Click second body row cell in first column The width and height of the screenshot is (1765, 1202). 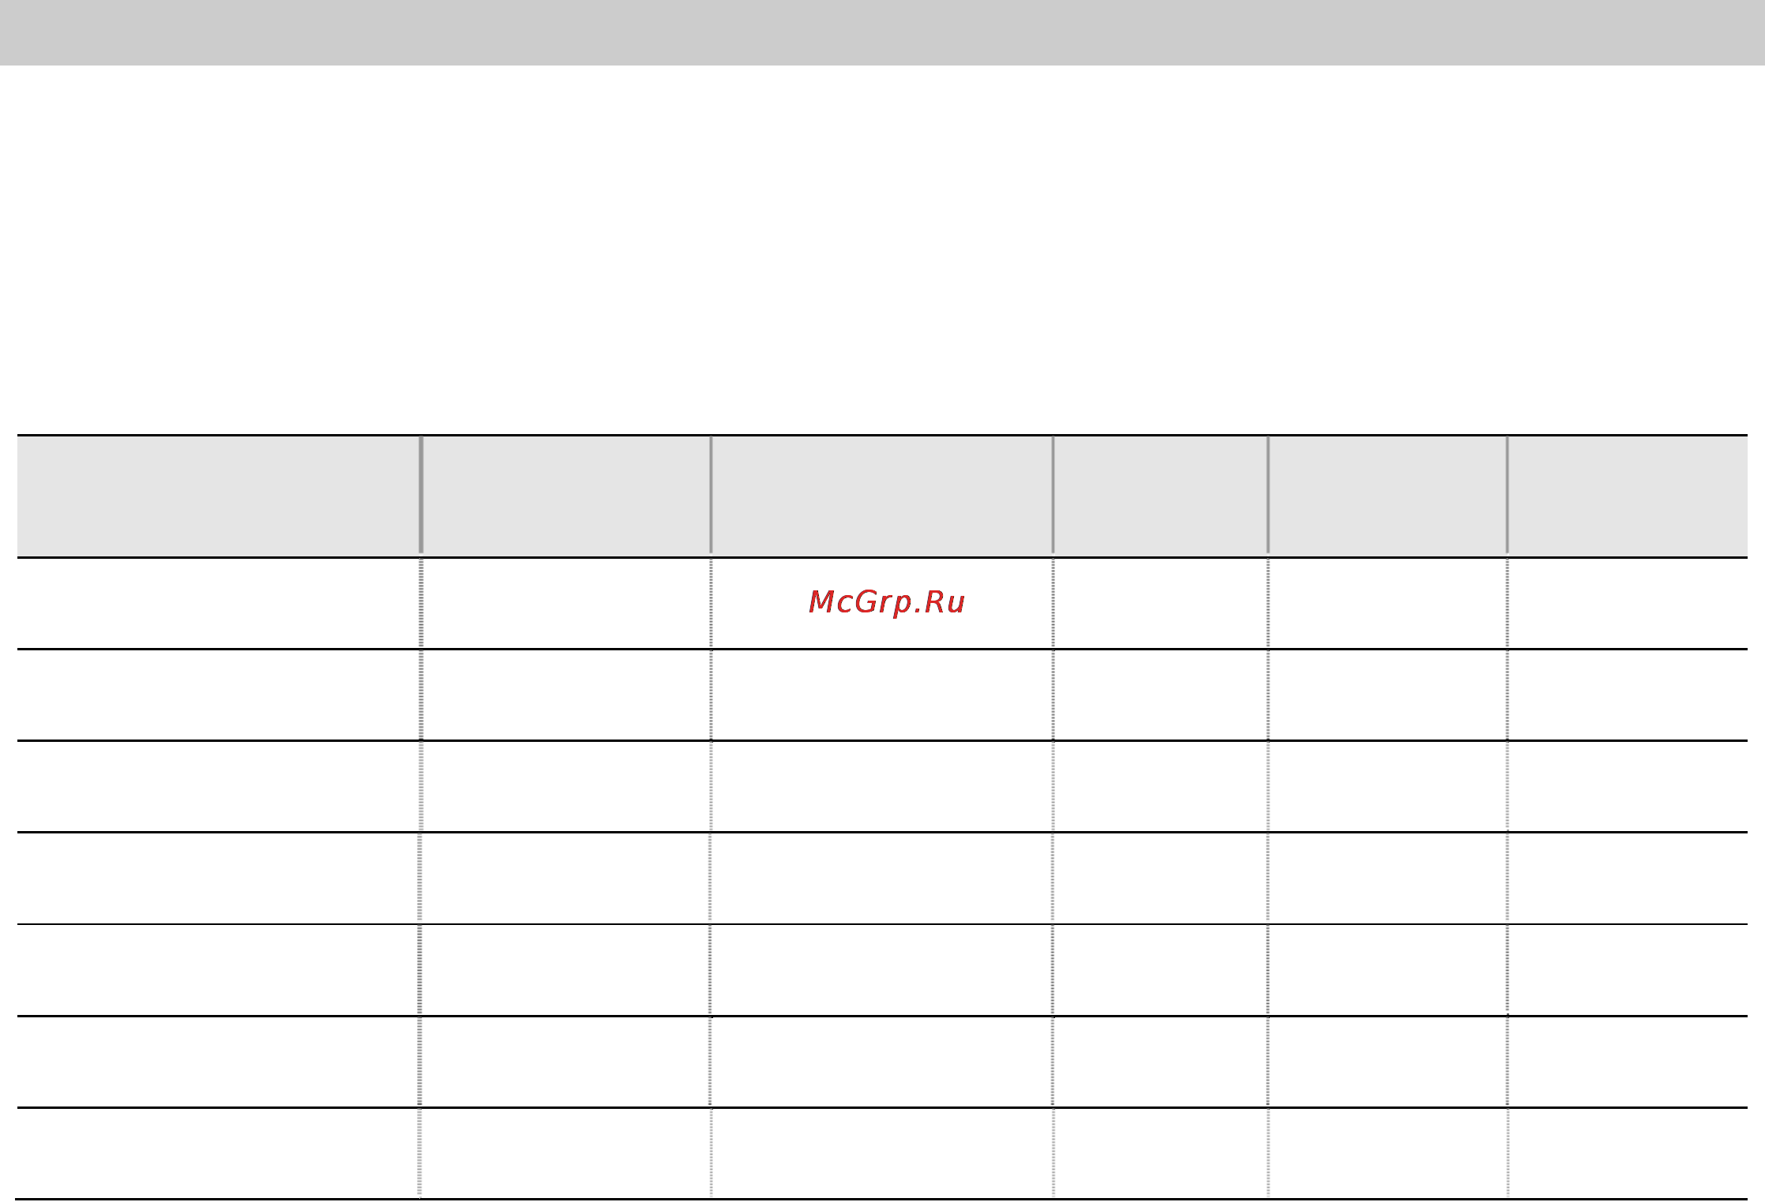218,695
